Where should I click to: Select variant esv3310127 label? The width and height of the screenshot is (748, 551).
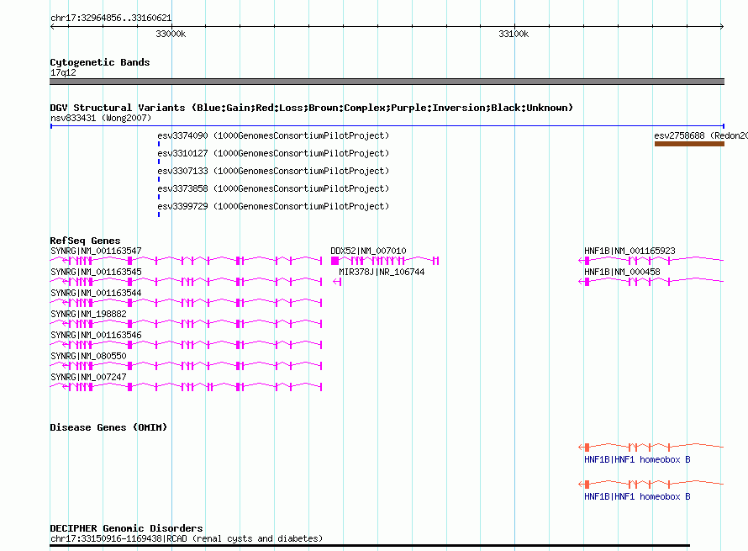pos(273,153)
